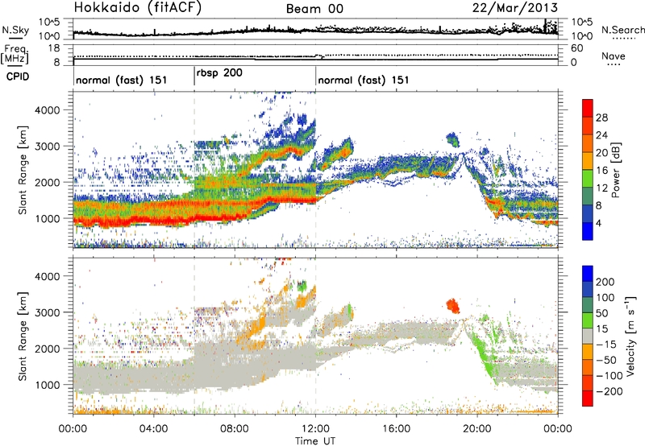Click the green power patch near 19:00 at 3200 km
Screen dimensions: 645x446
453,139
